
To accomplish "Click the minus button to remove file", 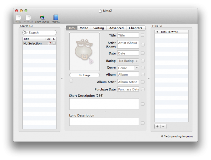I will coord(163,126).
